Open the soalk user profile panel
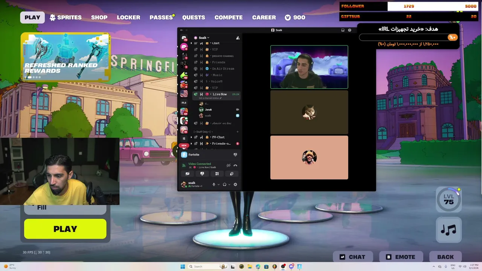This screenshot has height=271, width=482. pos(195,184)
